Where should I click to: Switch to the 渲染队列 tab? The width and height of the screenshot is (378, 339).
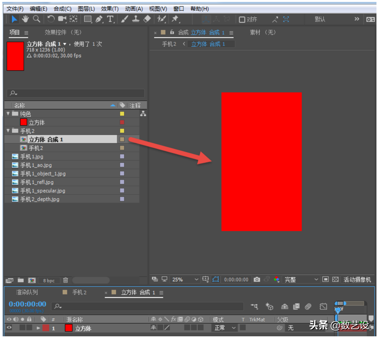click(27, 292)
